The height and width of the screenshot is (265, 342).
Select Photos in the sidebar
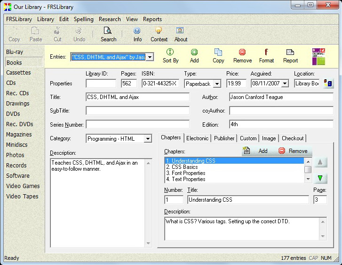pyautogui.click(x=15, y=155)
